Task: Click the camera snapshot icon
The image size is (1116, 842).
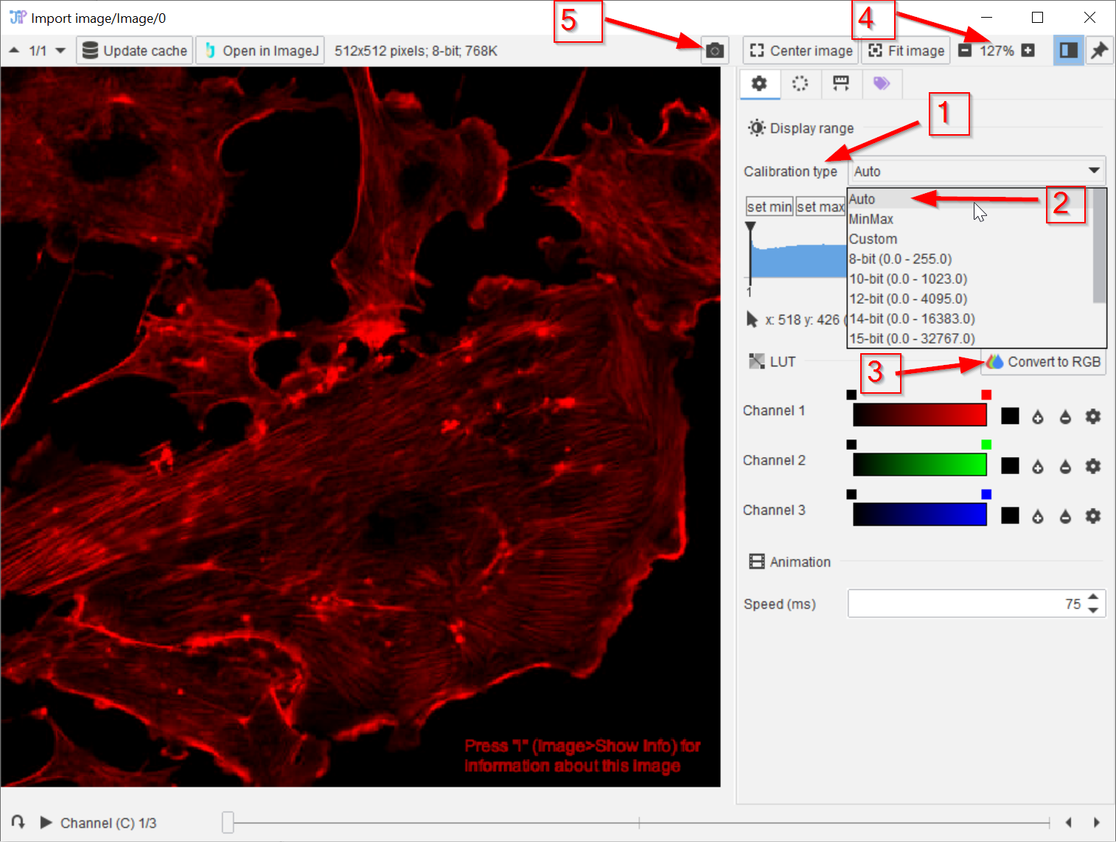Action: click(x=714, y=51)
